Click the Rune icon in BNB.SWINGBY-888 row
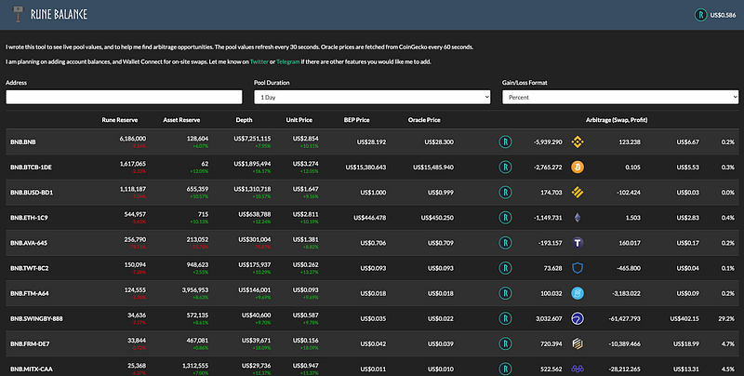This screenshot has width=744, height=376. [505, 318]
